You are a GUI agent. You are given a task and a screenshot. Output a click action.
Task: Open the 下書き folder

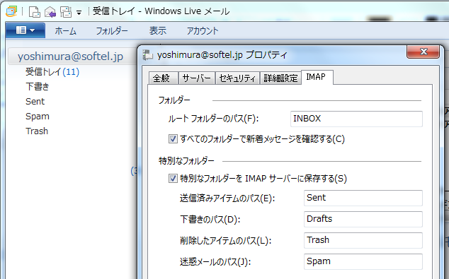click(x=38, y=87)
